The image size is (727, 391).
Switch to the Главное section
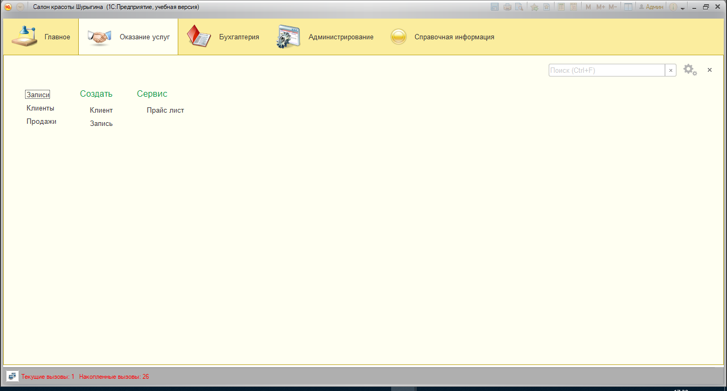pos(40,37)
